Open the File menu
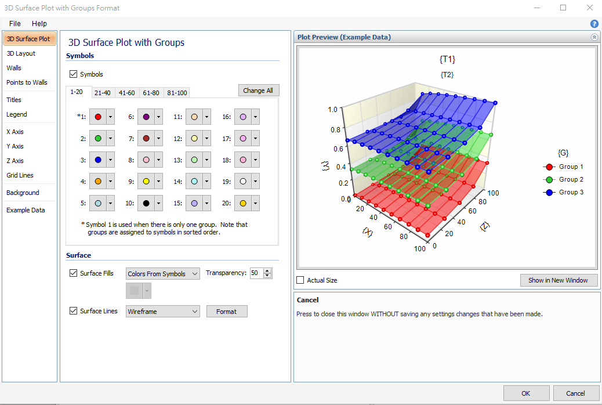The height and width of the screenshot is (405, 602). 15,24
